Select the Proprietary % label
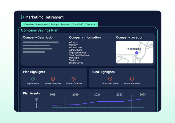The image size is (175, 123). 76,63
